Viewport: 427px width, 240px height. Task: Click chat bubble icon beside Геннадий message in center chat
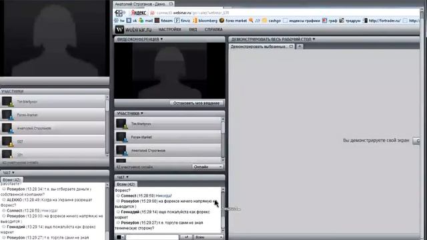pos(118,212)
